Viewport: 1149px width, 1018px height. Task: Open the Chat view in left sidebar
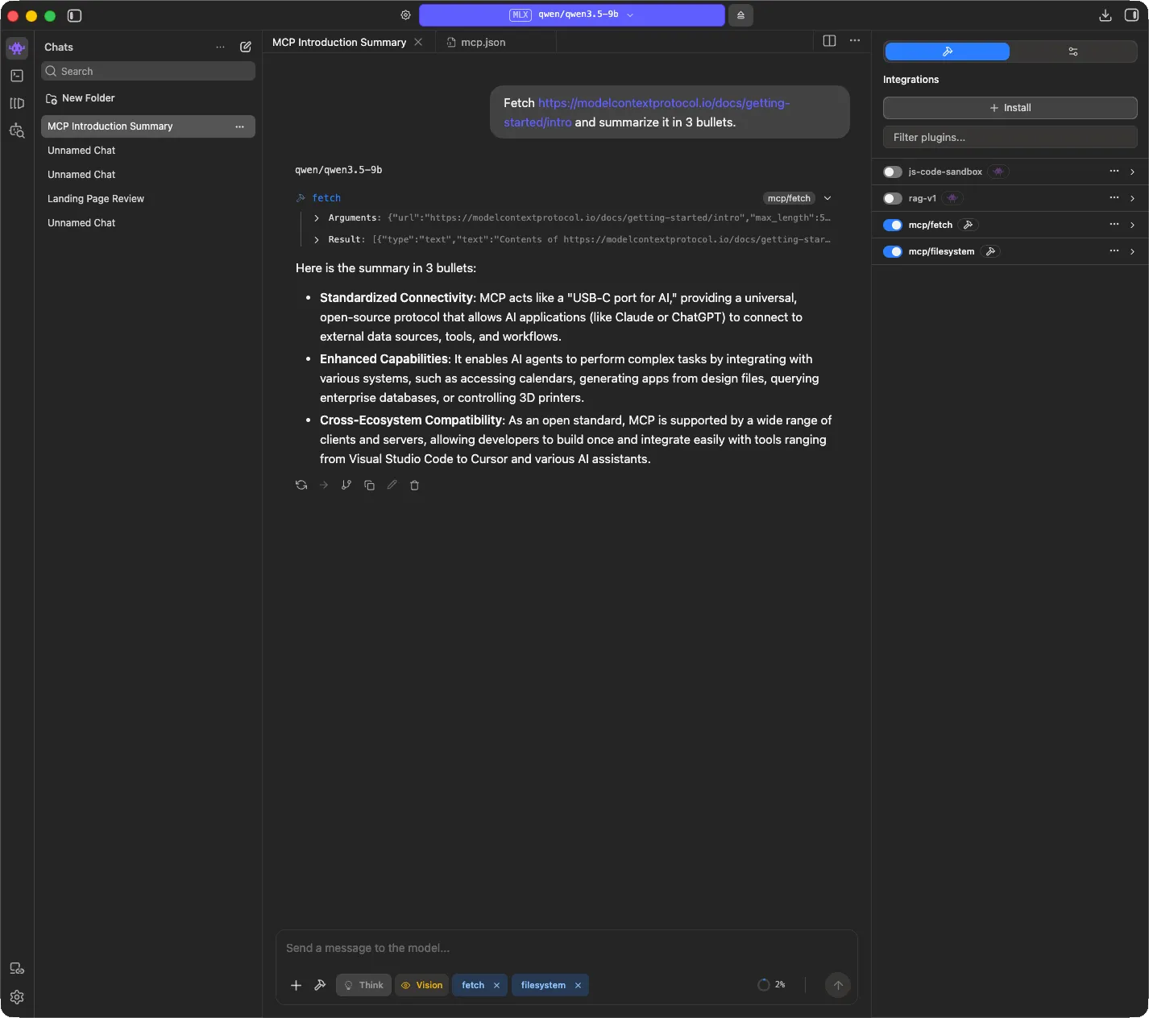click(17, 48)
